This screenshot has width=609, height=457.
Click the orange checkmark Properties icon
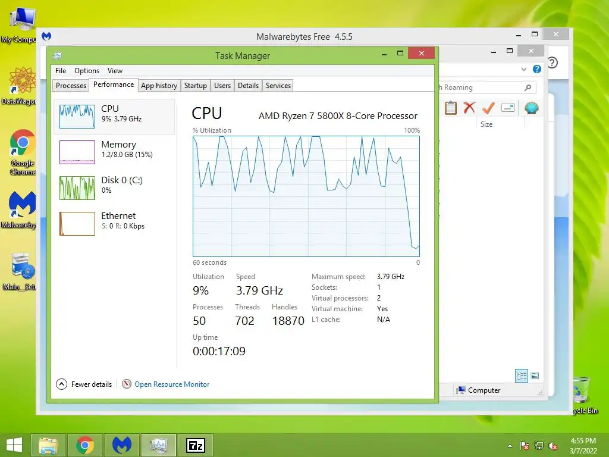[x=488, y=108]
